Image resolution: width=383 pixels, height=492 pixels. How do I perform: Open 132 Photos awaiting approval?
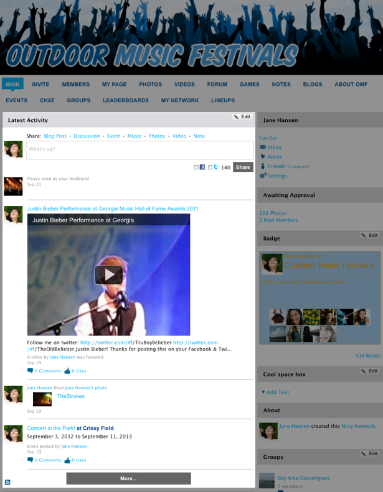pyautogui.click(x=273, y=213)
